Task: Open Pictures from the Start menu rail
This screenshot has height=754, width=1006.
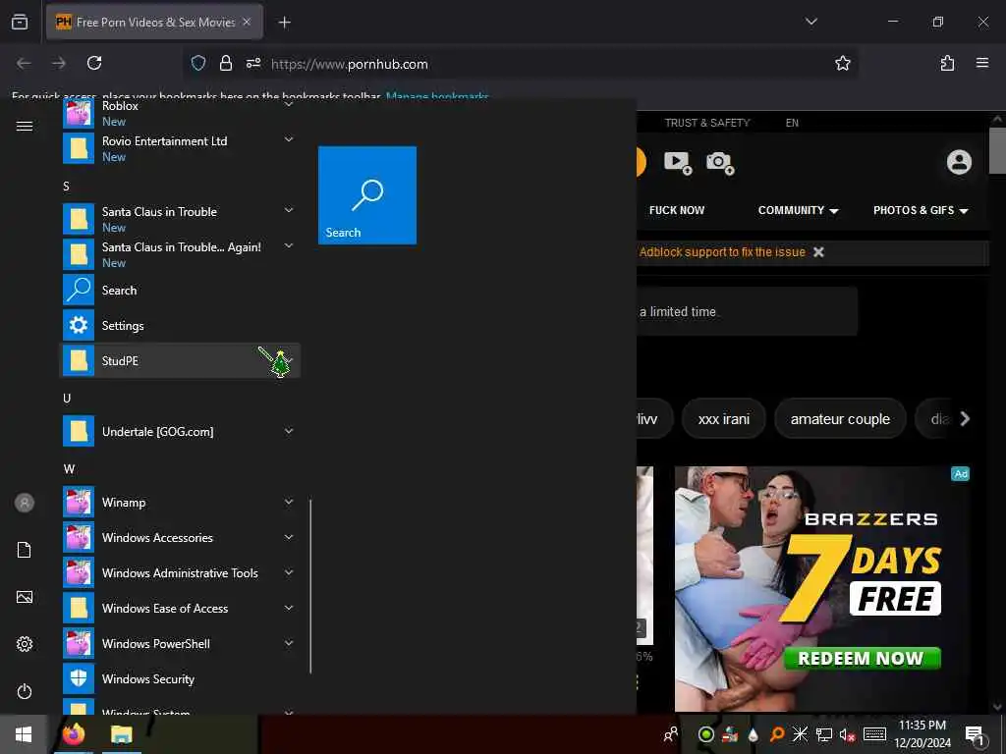Action: [x=25, y=597]
